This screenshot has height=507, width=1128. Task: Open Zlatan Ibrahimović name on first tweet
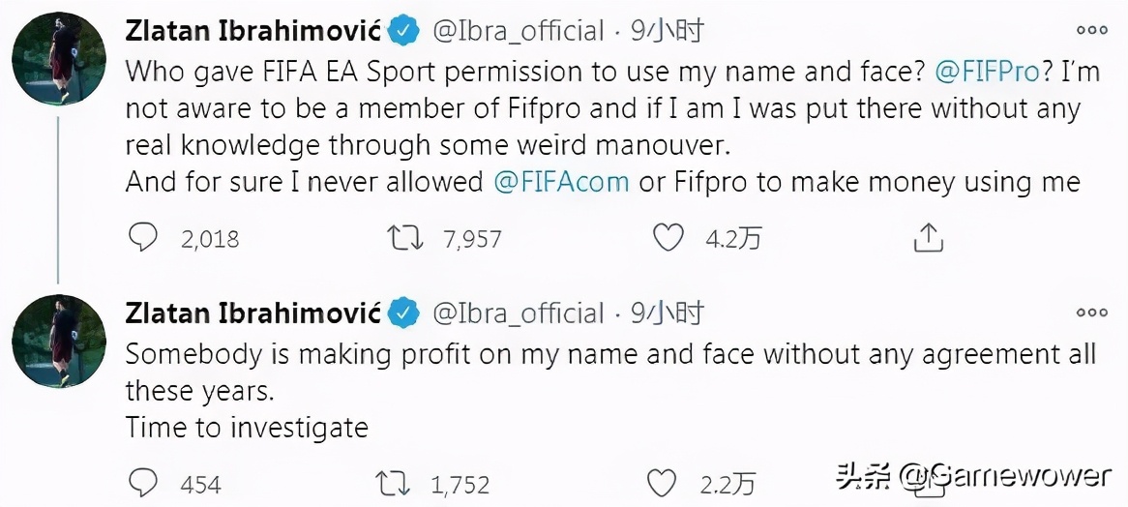253,30
